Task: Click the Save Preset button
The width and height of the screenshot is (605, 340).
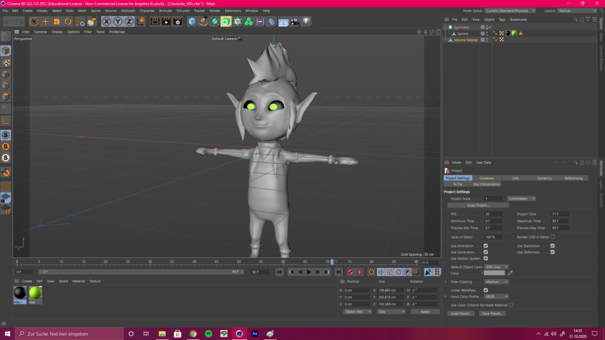Action: pos(492,313)
